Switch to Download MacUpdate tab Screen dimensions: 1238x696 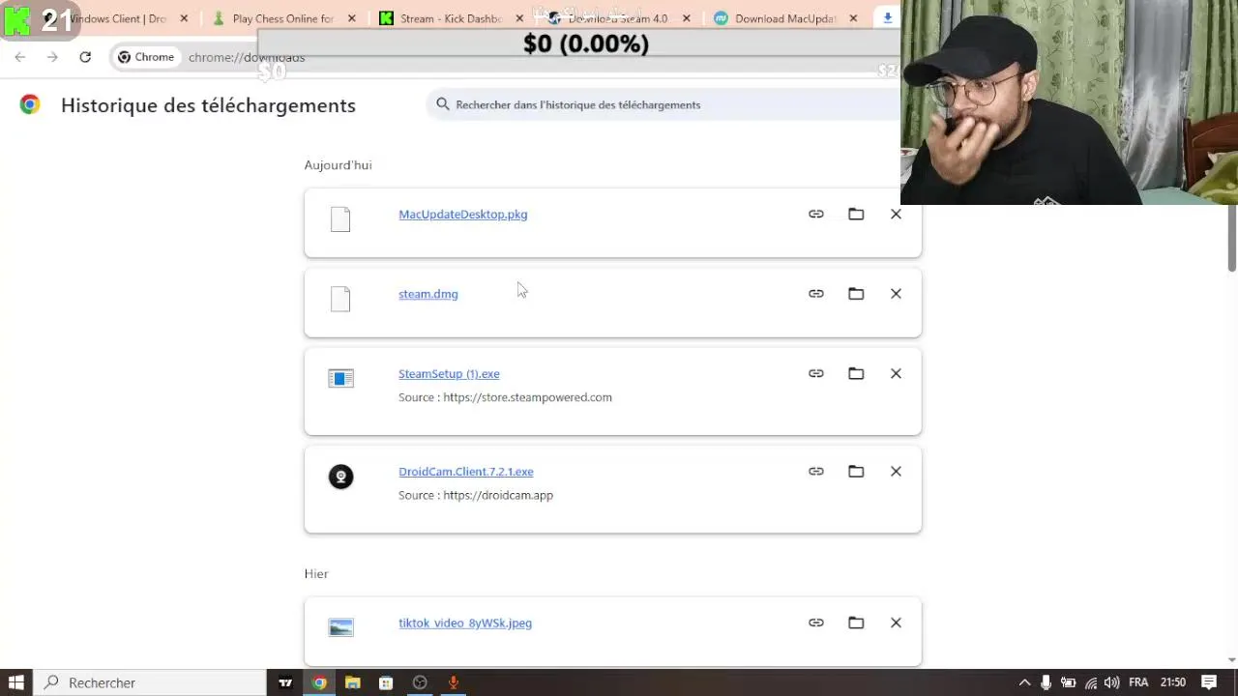[785, 18]
